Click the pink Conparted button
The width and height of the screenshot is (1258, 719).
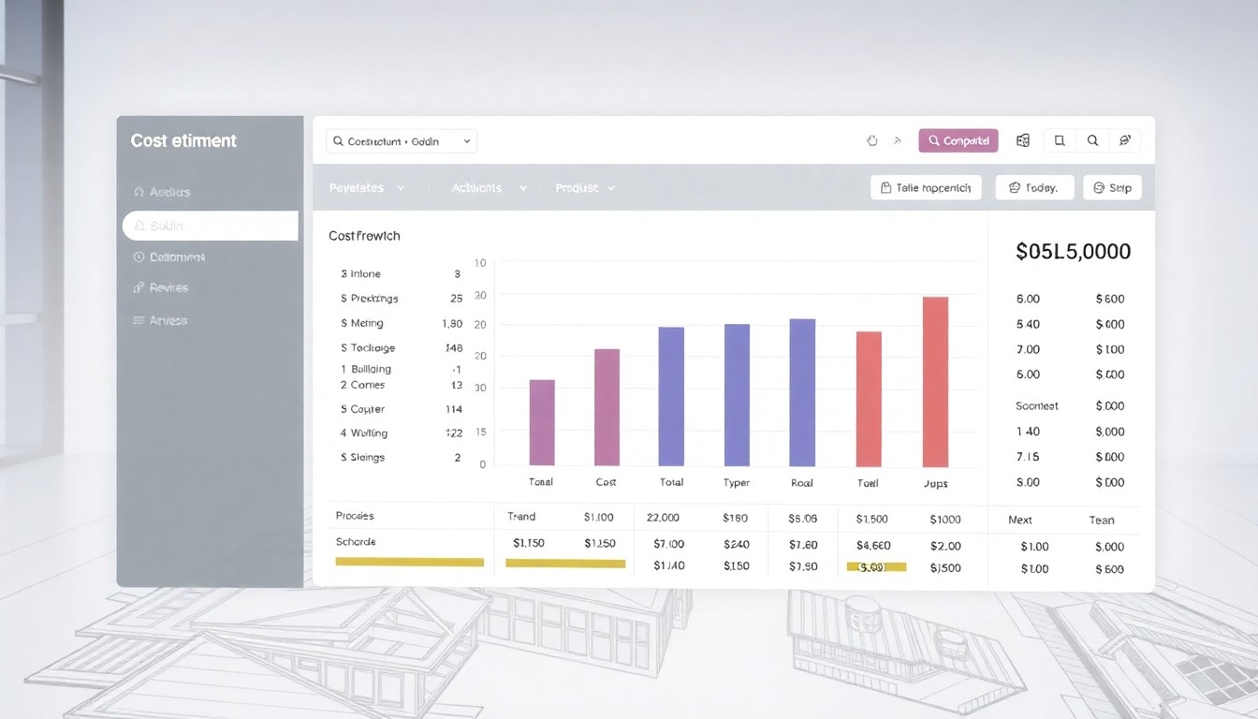(x=958, y=140)
